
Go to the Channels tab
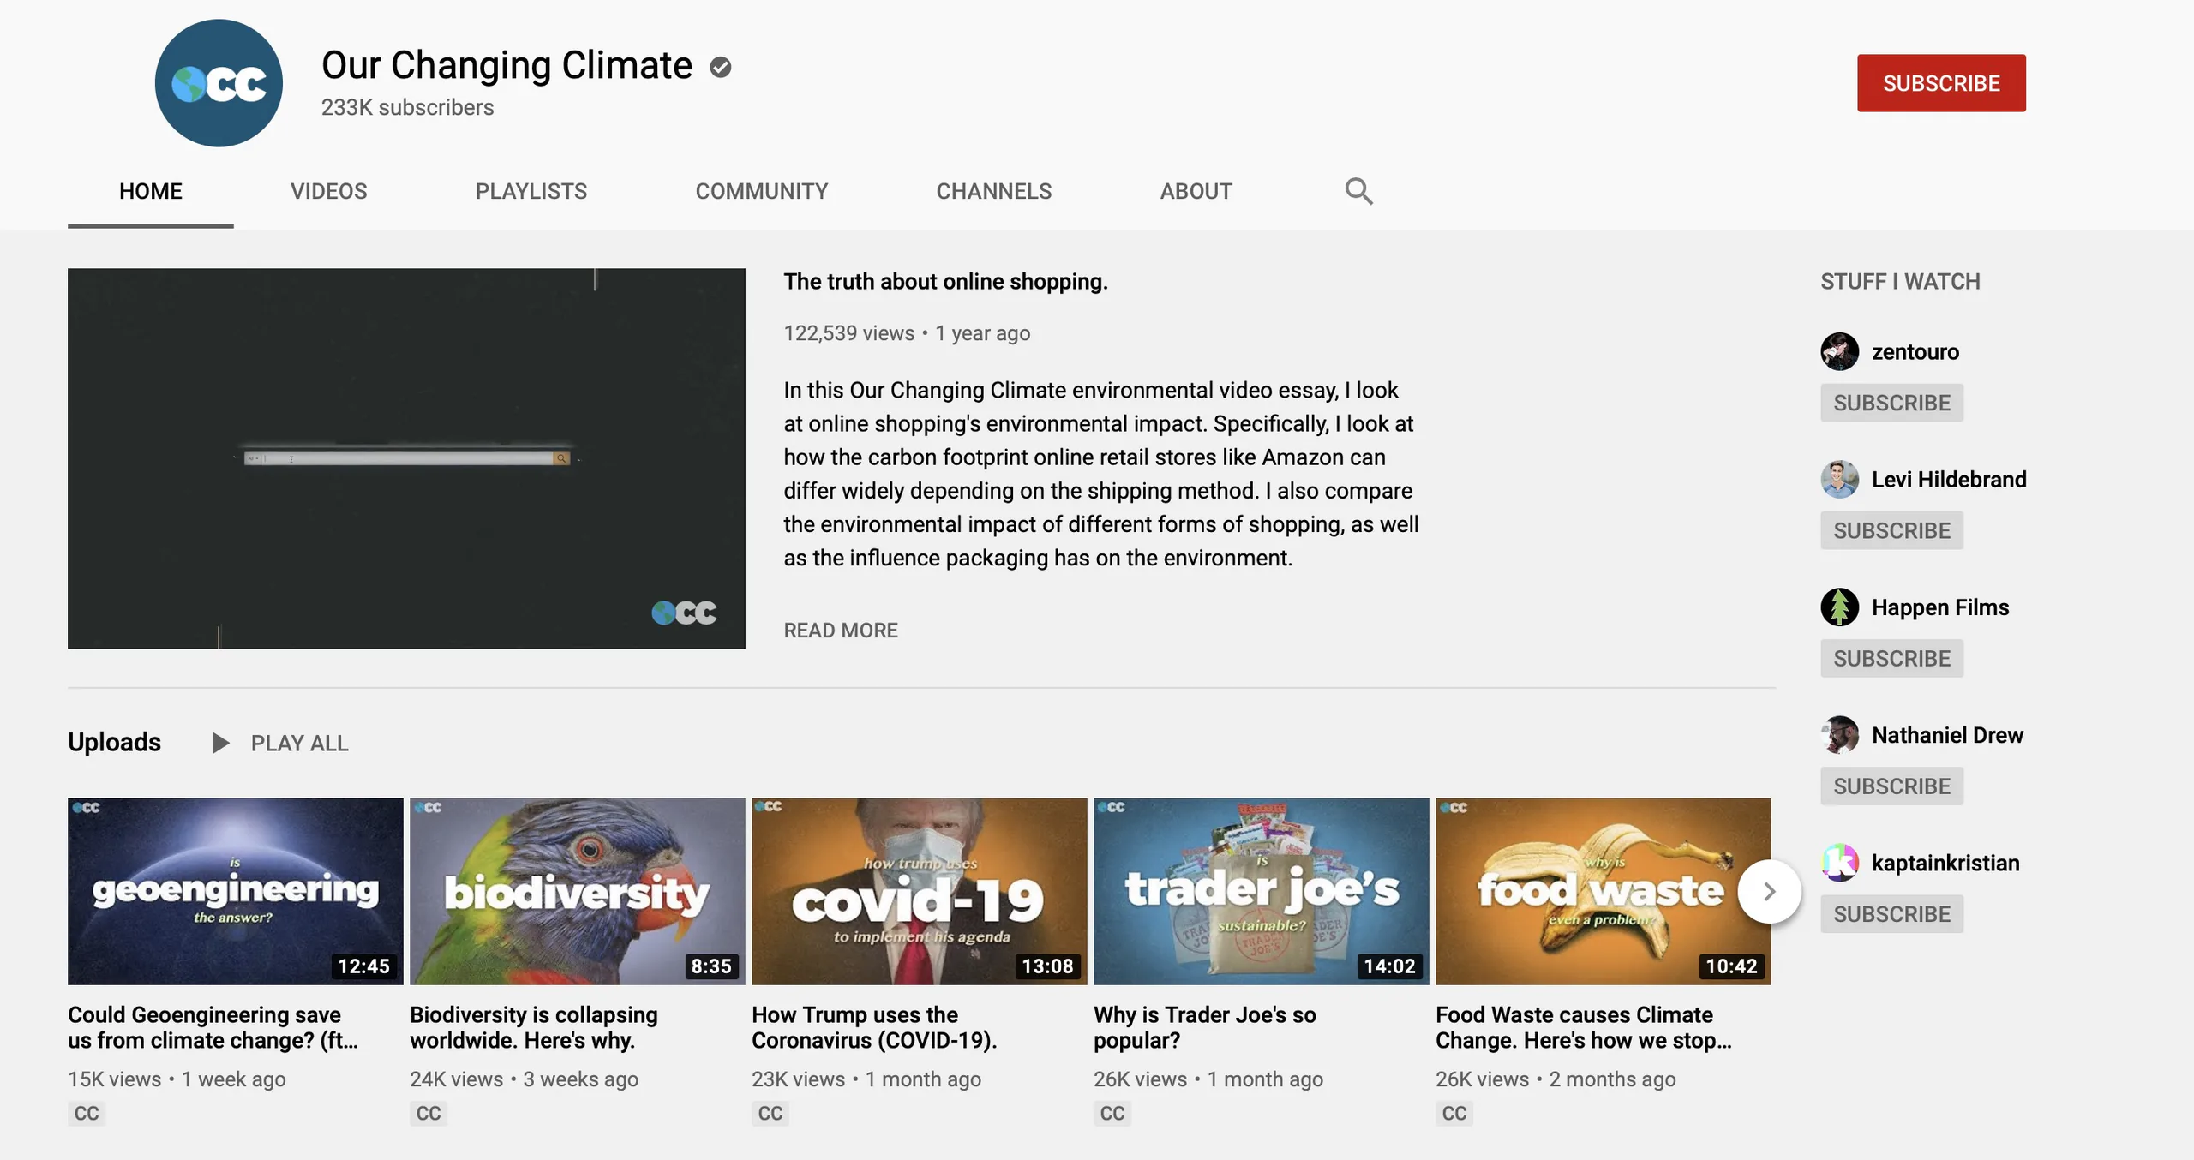pos(994,191)
